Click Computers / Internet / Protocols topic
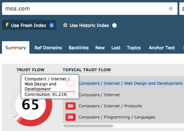This screenshot has width=184, height=131. pos(110,106)
